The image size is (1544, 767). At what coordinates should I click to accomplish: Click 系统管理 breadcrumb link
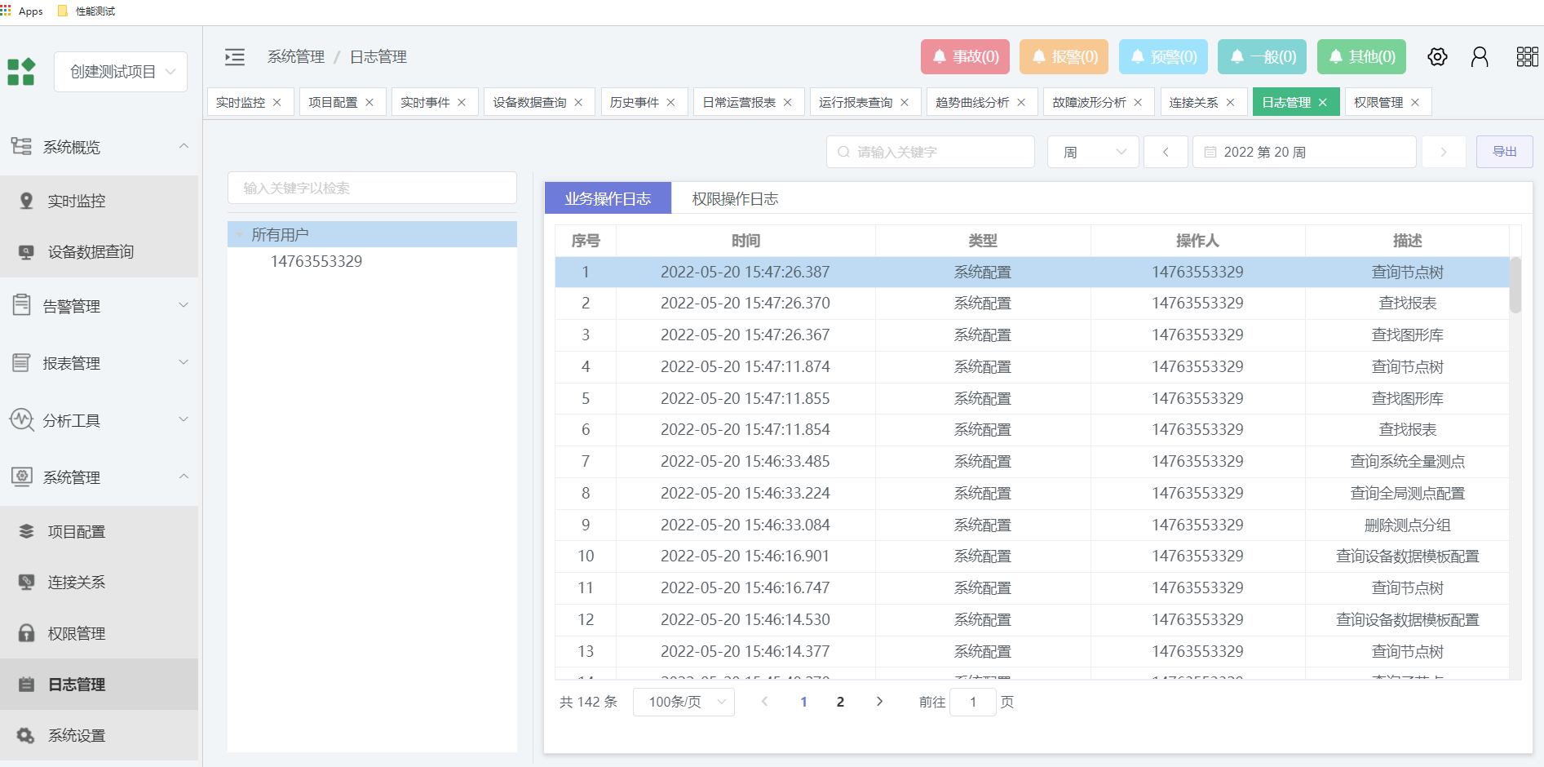[296, 56]
